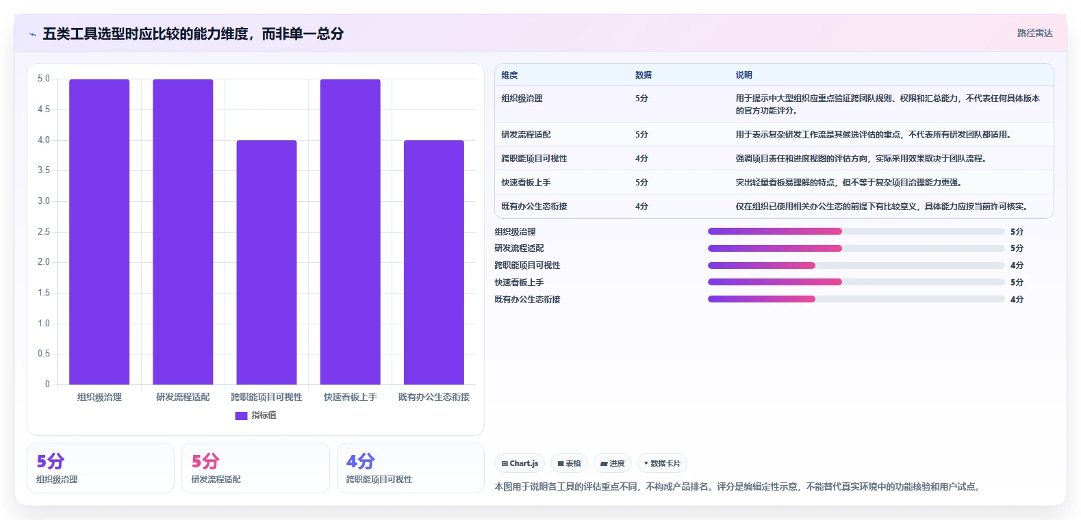Click the 组织级治理 label in the progress list
This screenshot has height=520, width=1081.
point(516,232)
